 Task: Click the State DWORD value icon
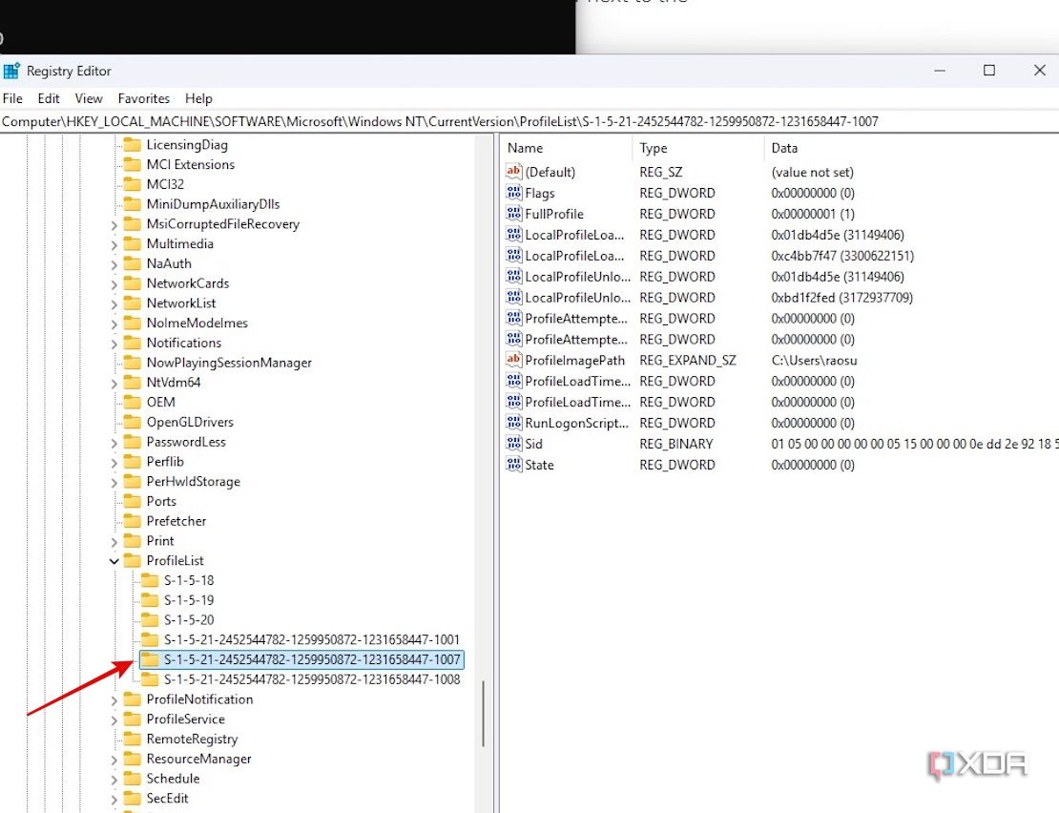point(514,465)
